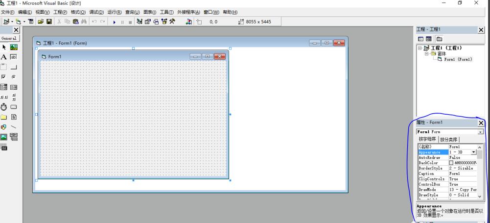Image resolution: width=490 pixels, height=223 pixels.
Task: Click the Open Project folder icon
Action: 41,22
